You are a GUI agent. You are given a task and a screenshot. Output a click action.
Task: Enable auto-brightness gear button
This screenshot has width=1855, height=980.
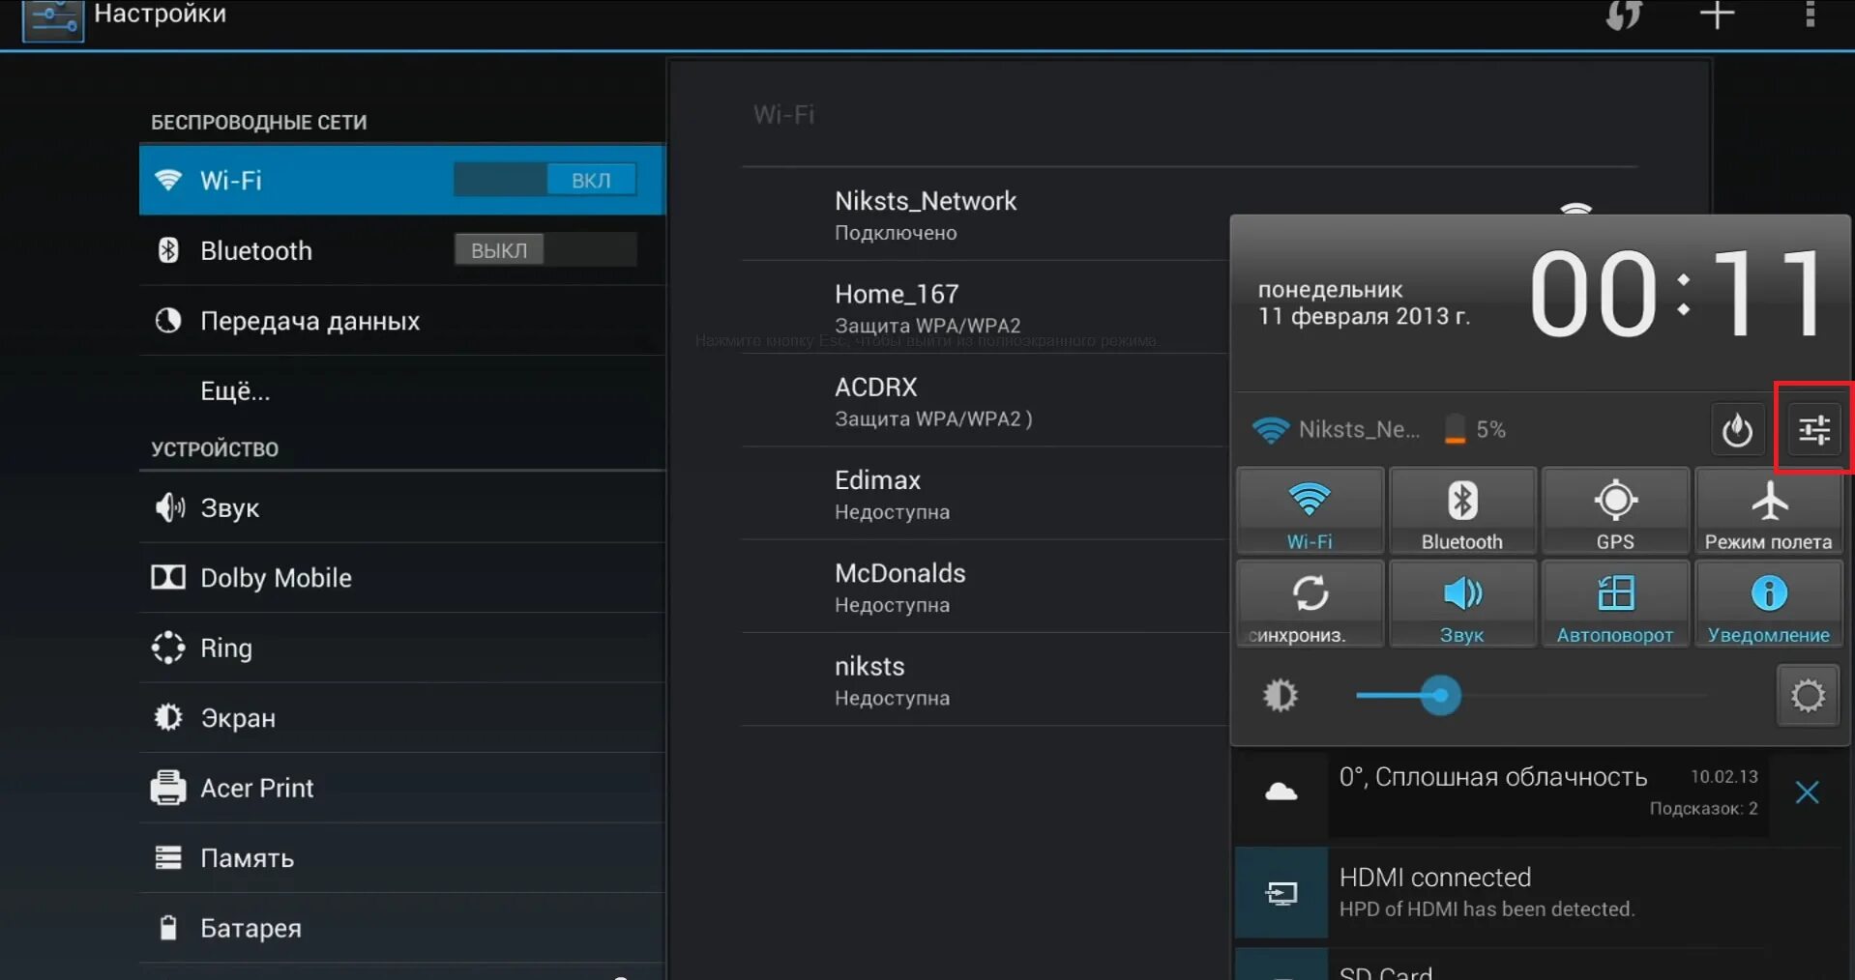1808,696
